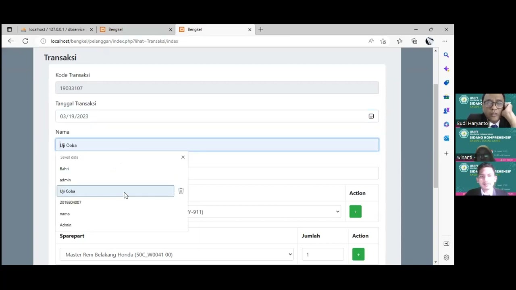516x290 pixels.
Task: Select Budi Haryanto video thumbnail
Action: (x=486, y=111)
